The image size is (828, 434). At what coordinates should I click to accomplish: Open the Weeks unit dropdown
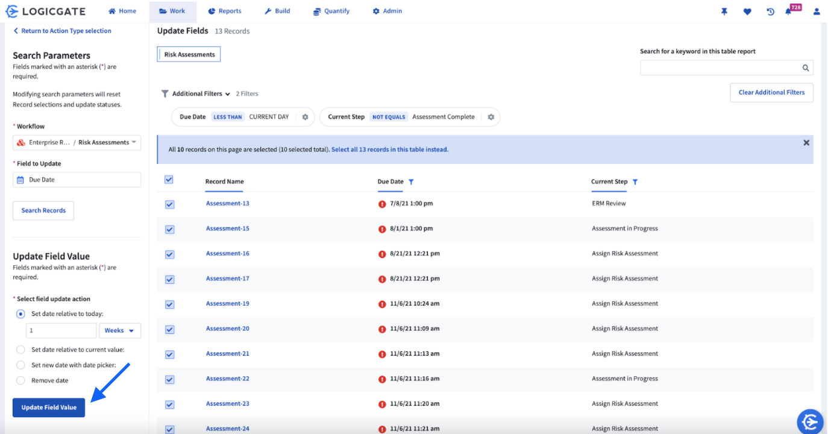pyautogui.click(x=120, y=330)
